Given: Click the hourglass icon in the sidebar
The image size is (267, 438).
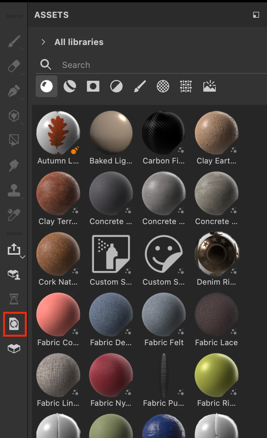Looking at the screenshot, I should [x=14, y=299].
